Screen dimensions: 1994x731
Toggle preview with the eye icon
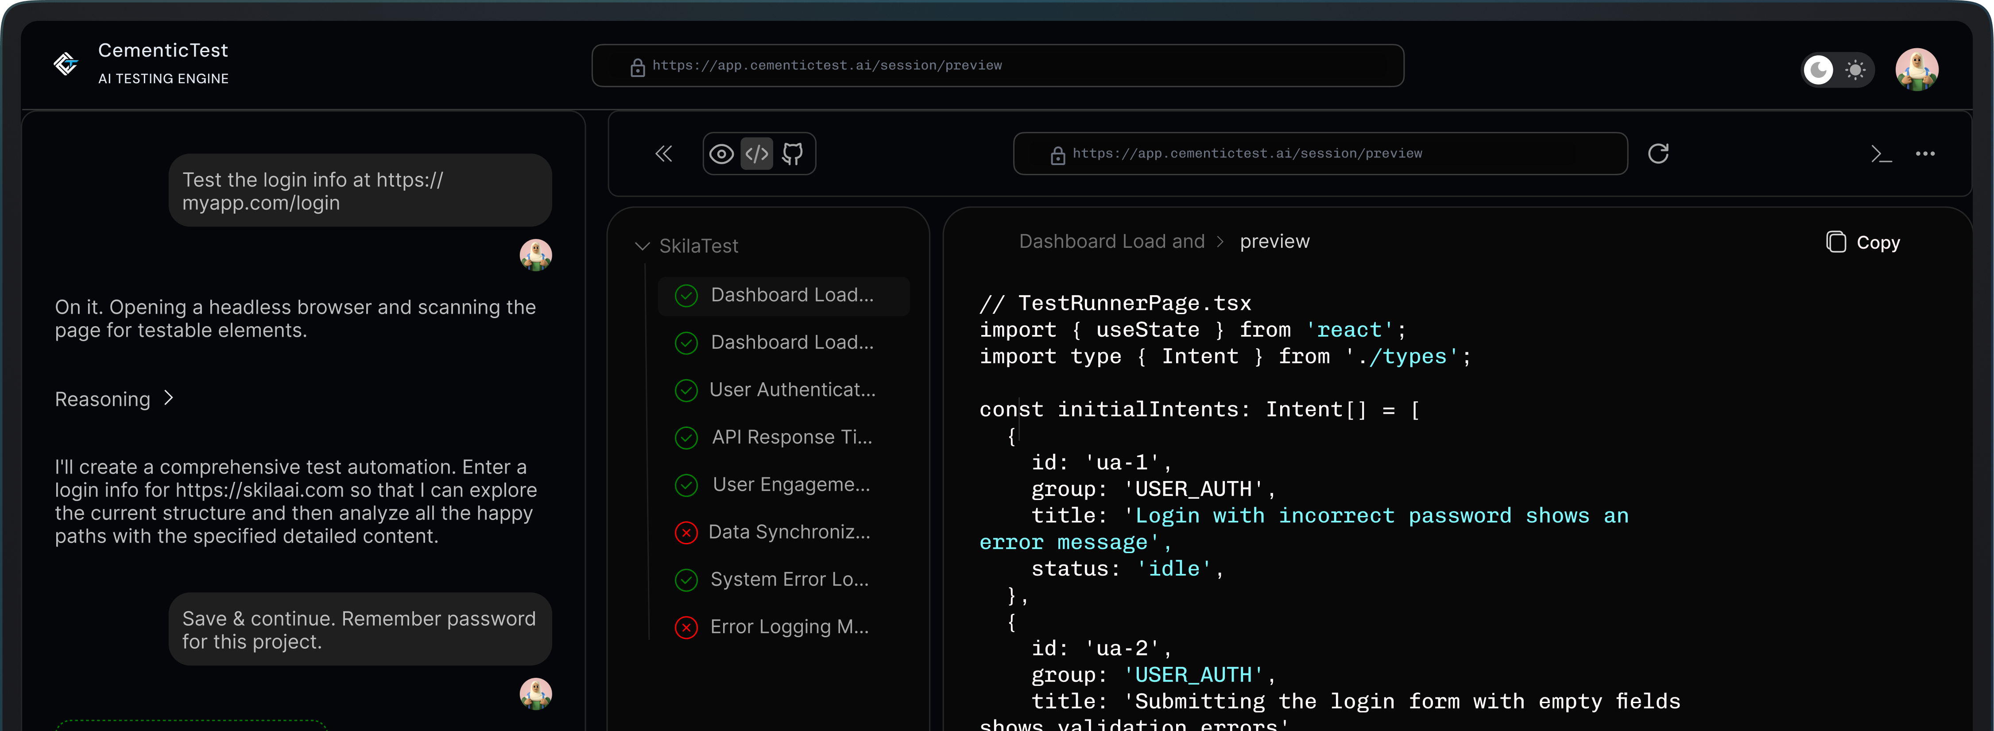pyautogui.click(x=721, y=154)
